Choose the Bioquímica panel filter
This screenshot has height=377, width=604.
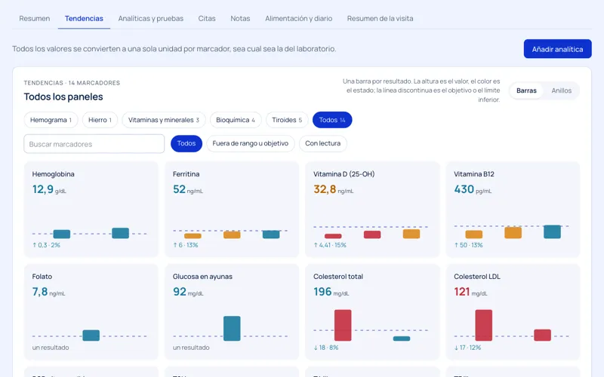(236, 120)
